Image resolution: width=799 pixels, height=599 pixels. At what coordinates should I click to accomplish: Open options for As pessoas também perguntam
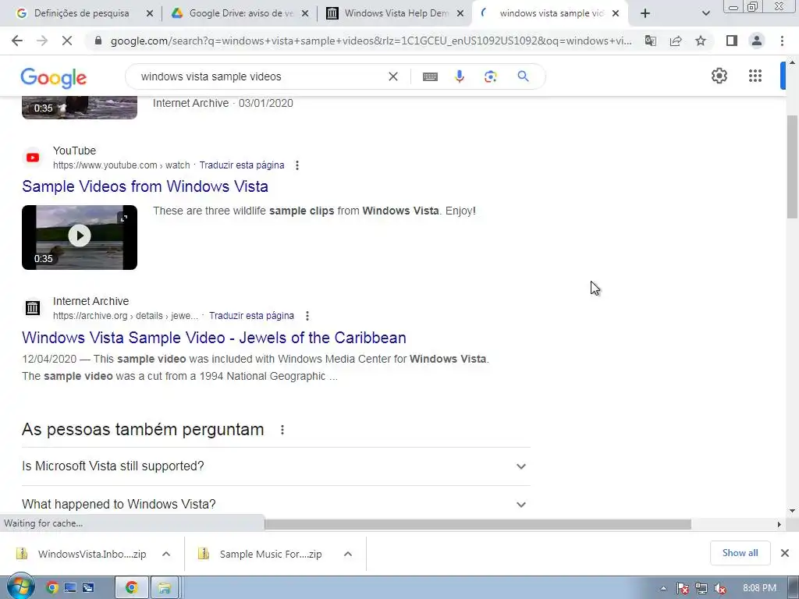coord(282,430)
